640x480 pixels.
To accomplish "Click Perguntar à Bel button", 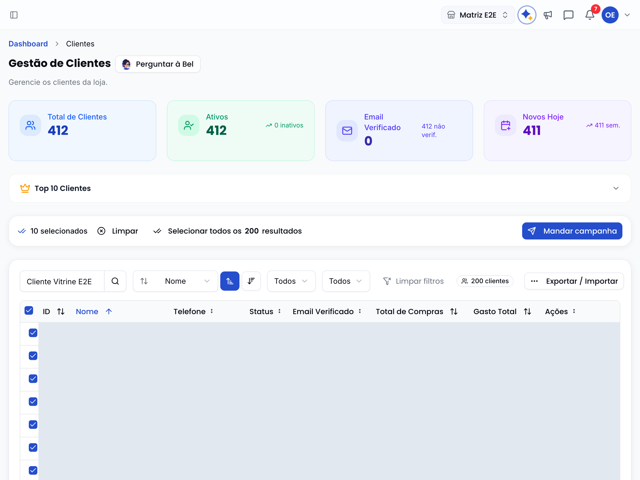I will coord(158,64).
